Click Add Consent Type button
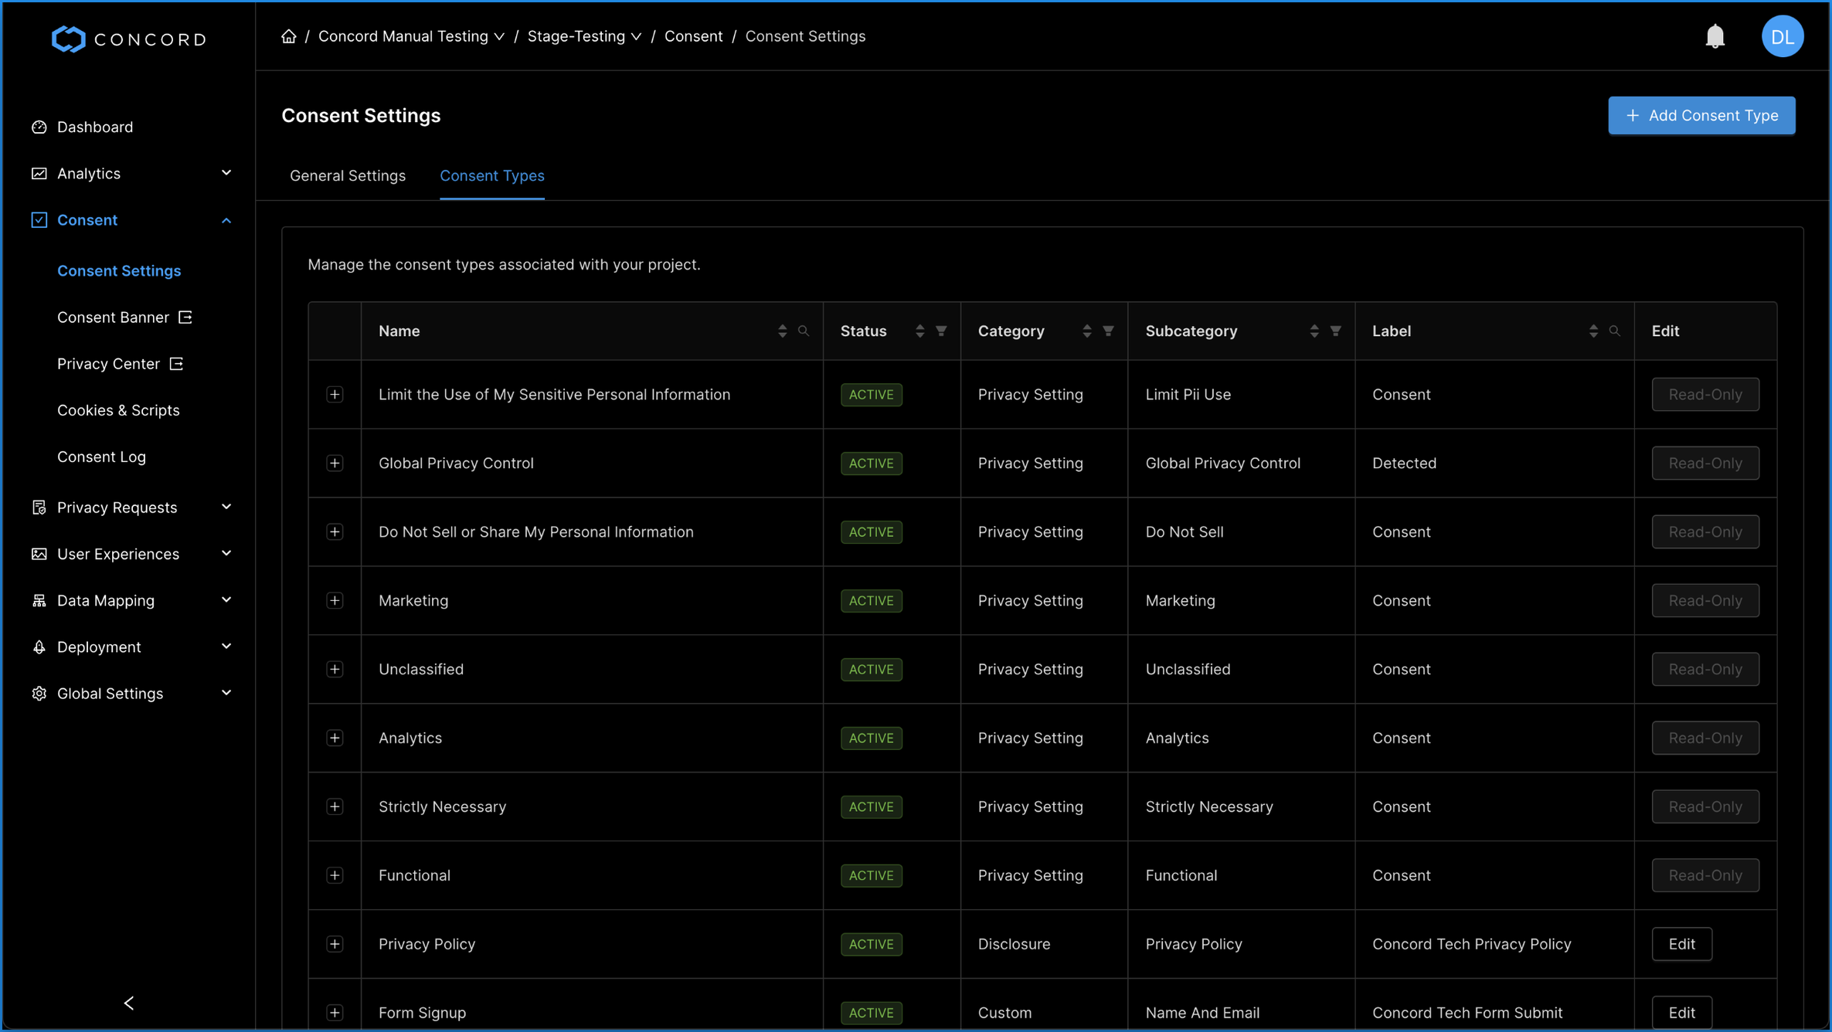This screenshot has width=1832, height=1032. click(x=1702, y=114)
